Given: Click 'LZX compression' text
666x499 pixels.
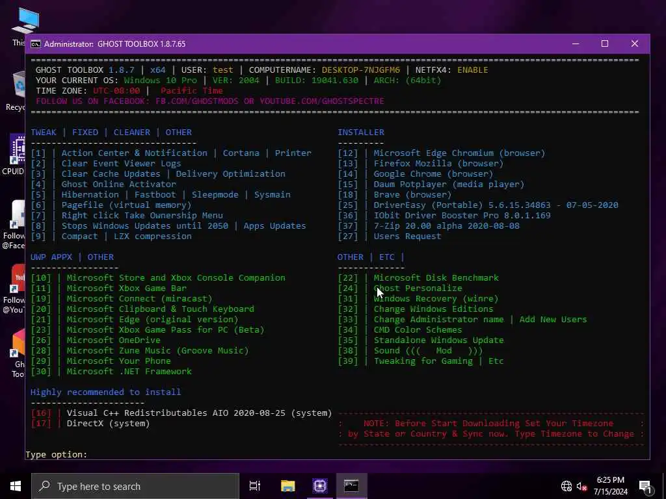Looking at the screenshot, I should pyautogui.click(x=152, y=237).
